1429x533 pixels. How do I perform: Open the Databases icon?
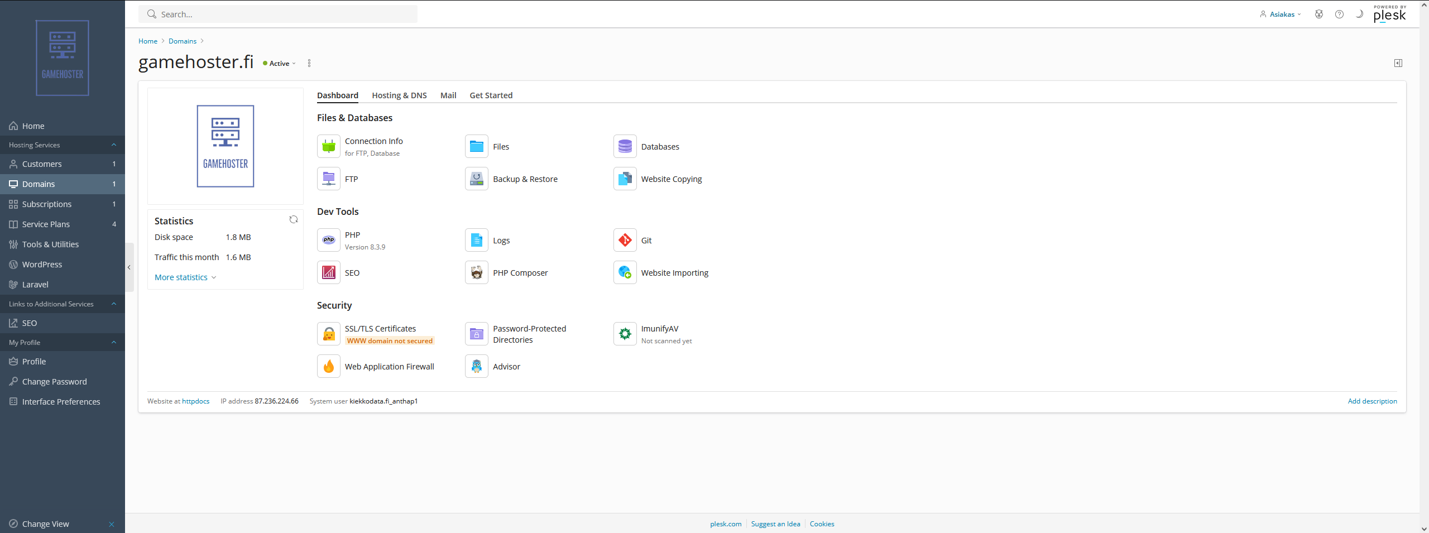pyautogui.click(x=625, y=146)
